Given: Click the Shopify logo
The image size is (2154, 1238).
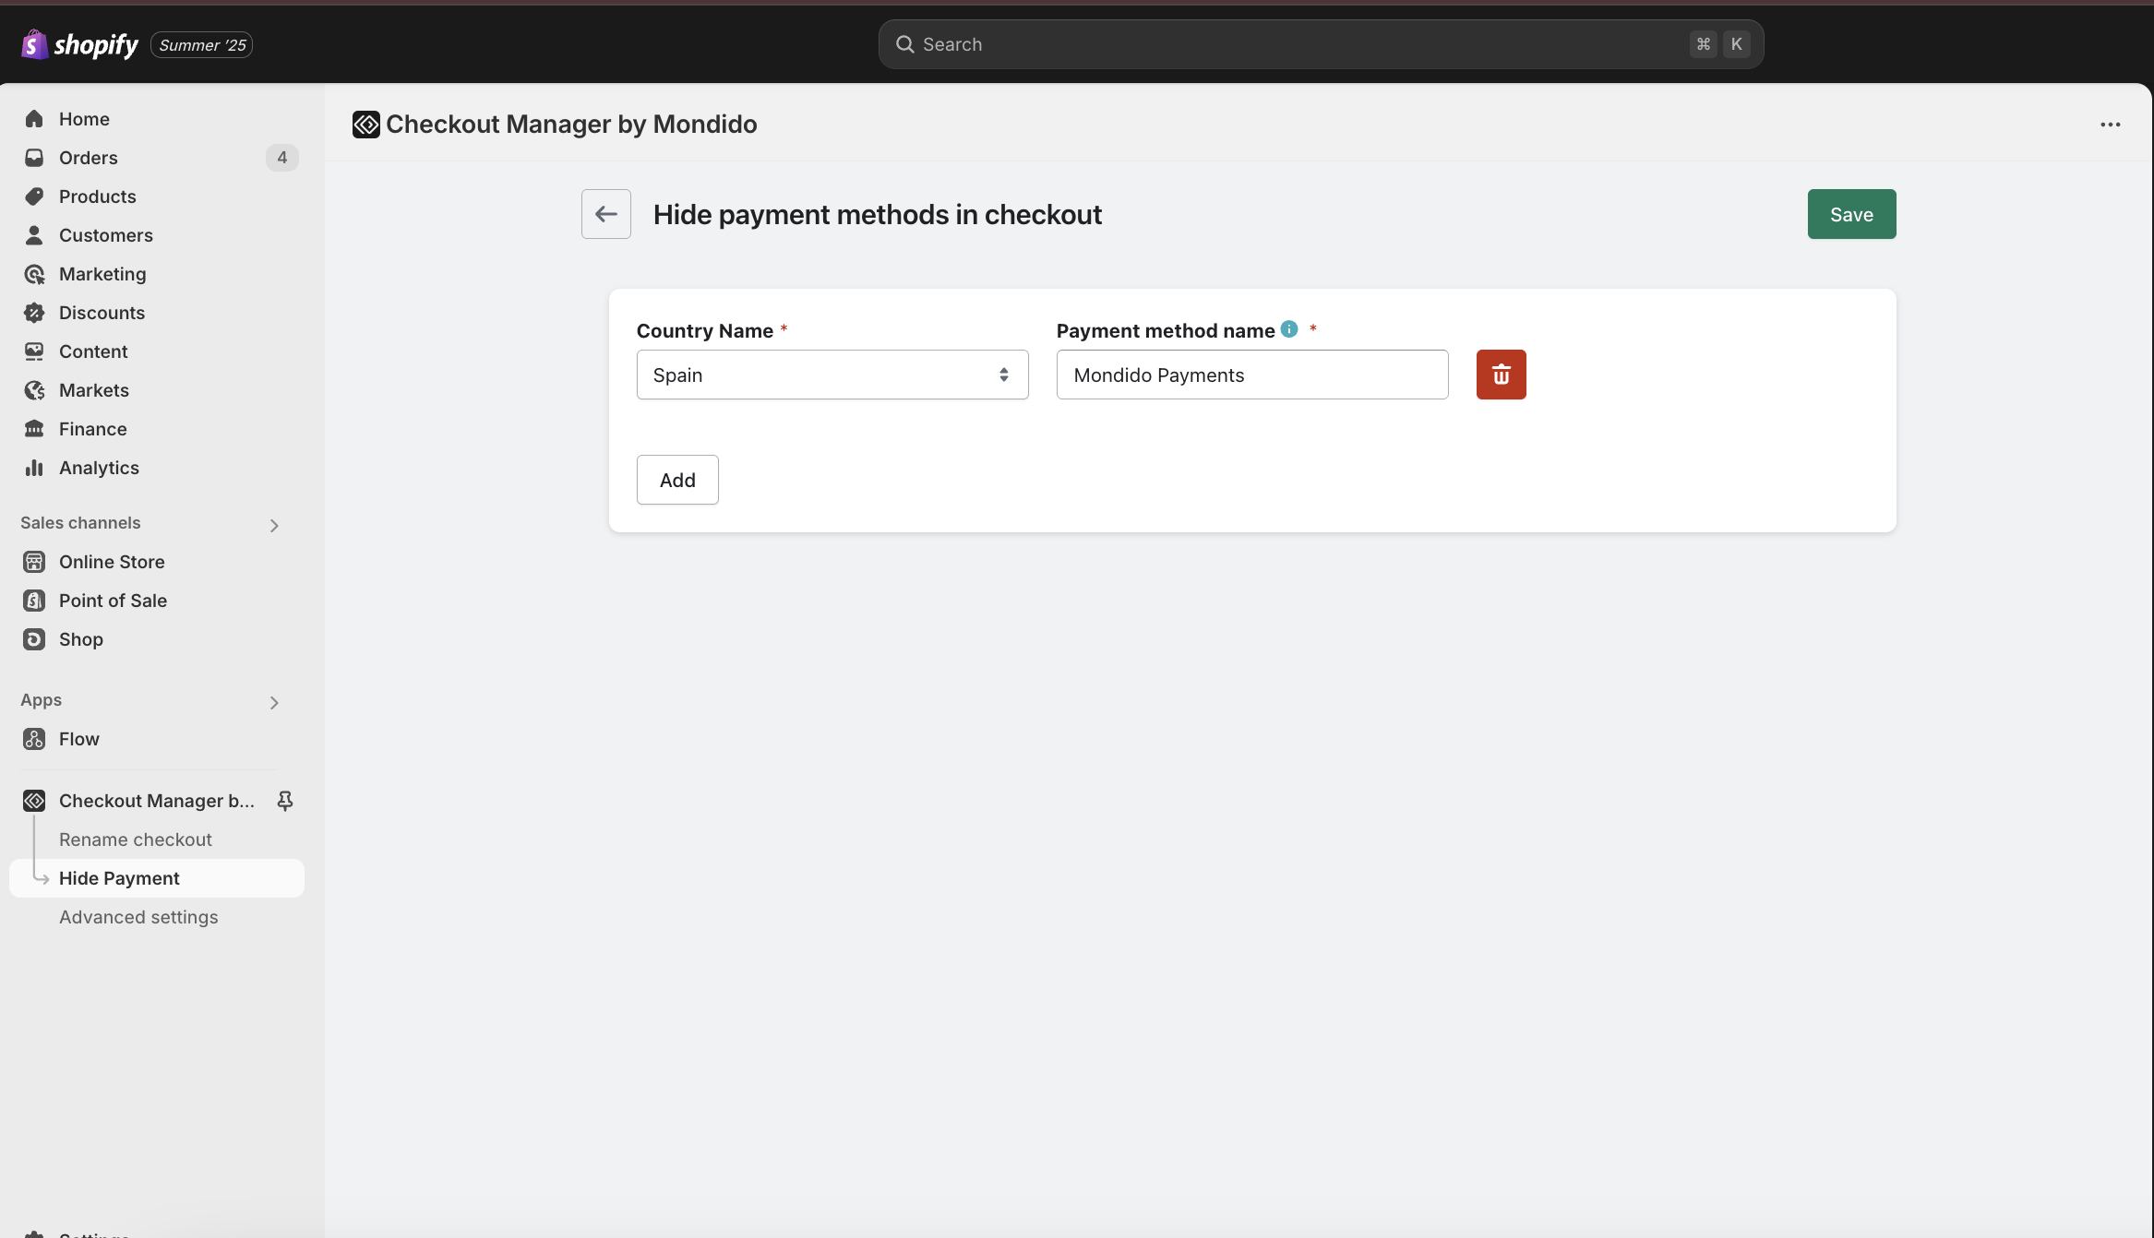Looking at the screenshot, I should [x=79, y=44].
